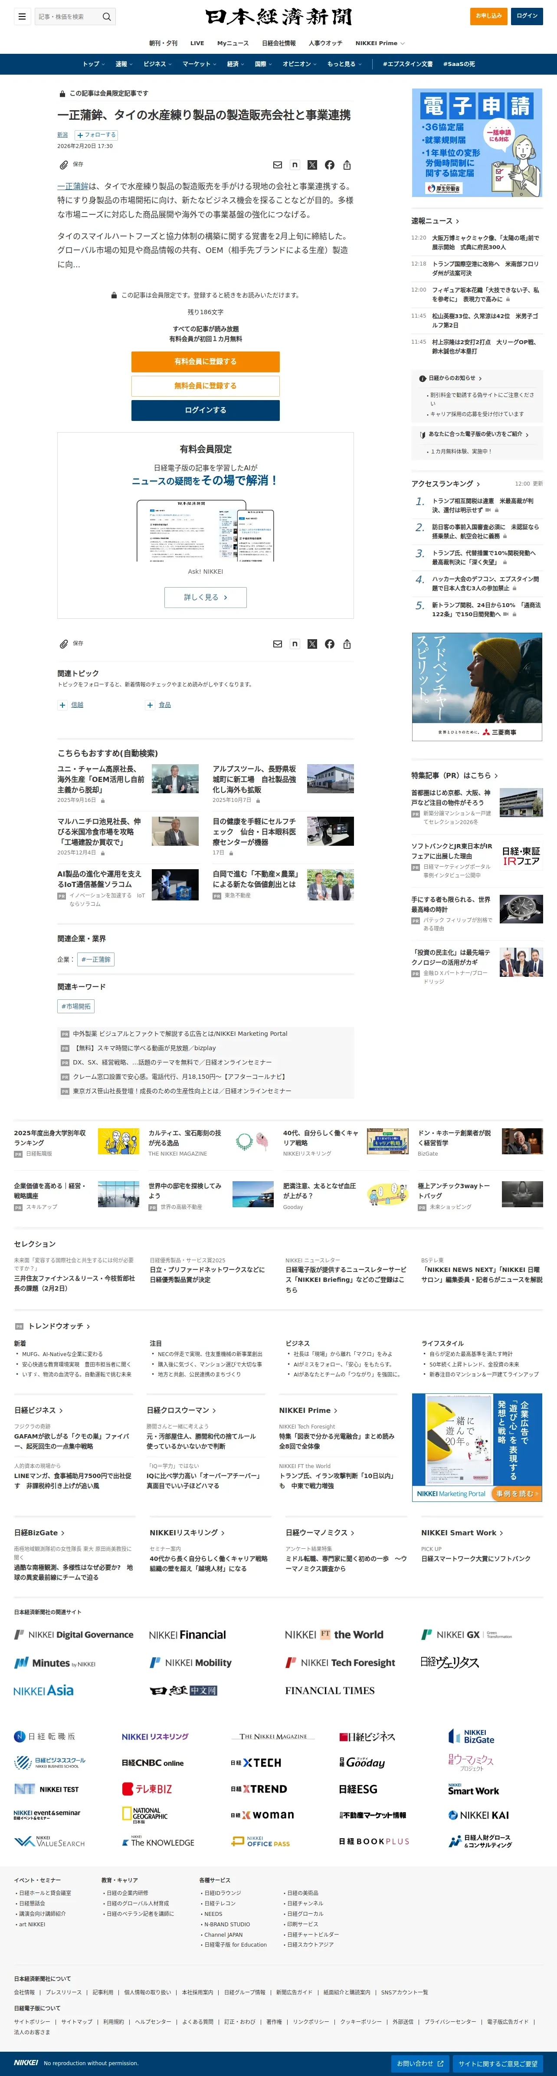Image resolution: width=557 pixels, height=2076 pixels.
Task: Open the hamburger menu in the header
Action: pyautogui.click(x=22, y=16)
